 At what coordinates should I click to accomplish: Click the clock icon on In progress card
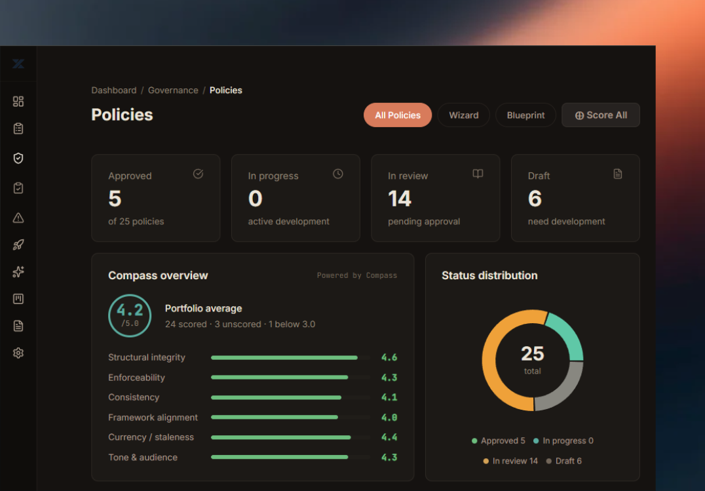(x=337, y=174)
